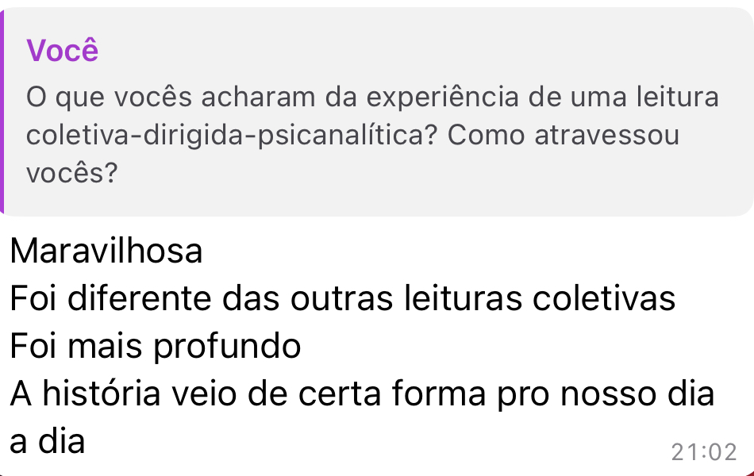Screen dimensions: 754x476
Task: Click the 21:02 message timestamp
Action: pyautogui.click(x=703, y=452)
